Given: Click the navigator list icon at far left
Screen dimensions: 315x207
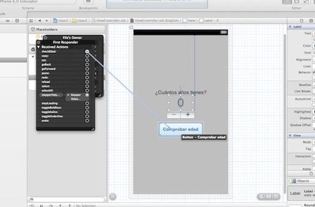Looking at the screenshot, I should pos(8,20).
